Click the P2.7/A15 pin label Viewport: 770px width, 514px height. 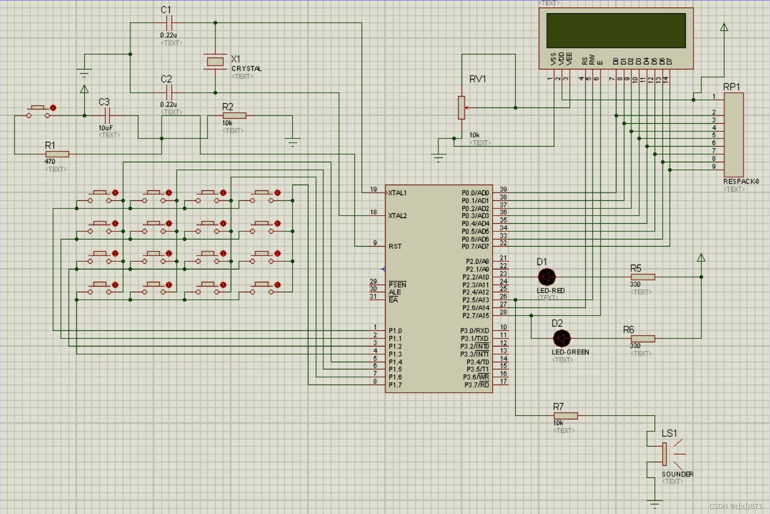(476, 316)
